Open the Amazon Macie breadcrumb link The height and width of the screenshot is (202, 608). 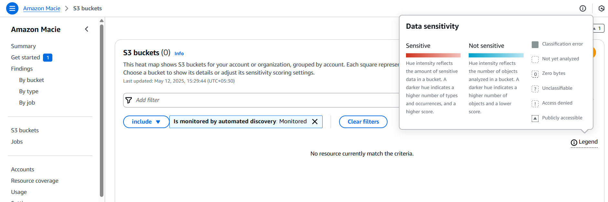[x=42, y=8]
